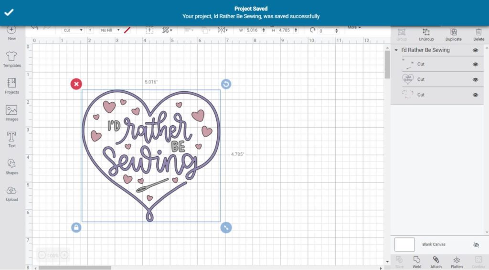Click the width field showing 5.016
Image resolution: width=489 pixels, height=270 pixels.
pos(253,30)
